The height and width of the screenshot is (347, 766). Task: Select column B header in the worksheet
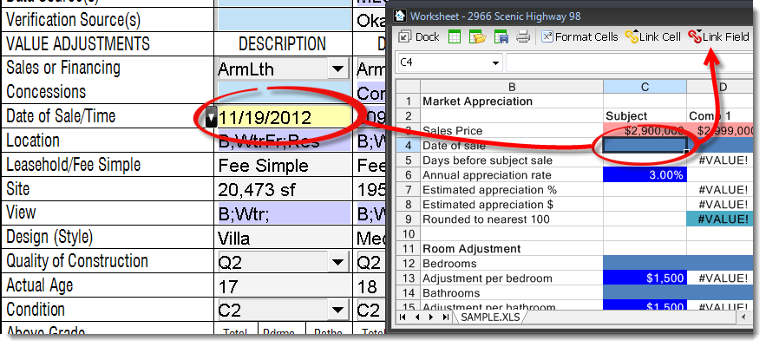click(x=512, y=87)
